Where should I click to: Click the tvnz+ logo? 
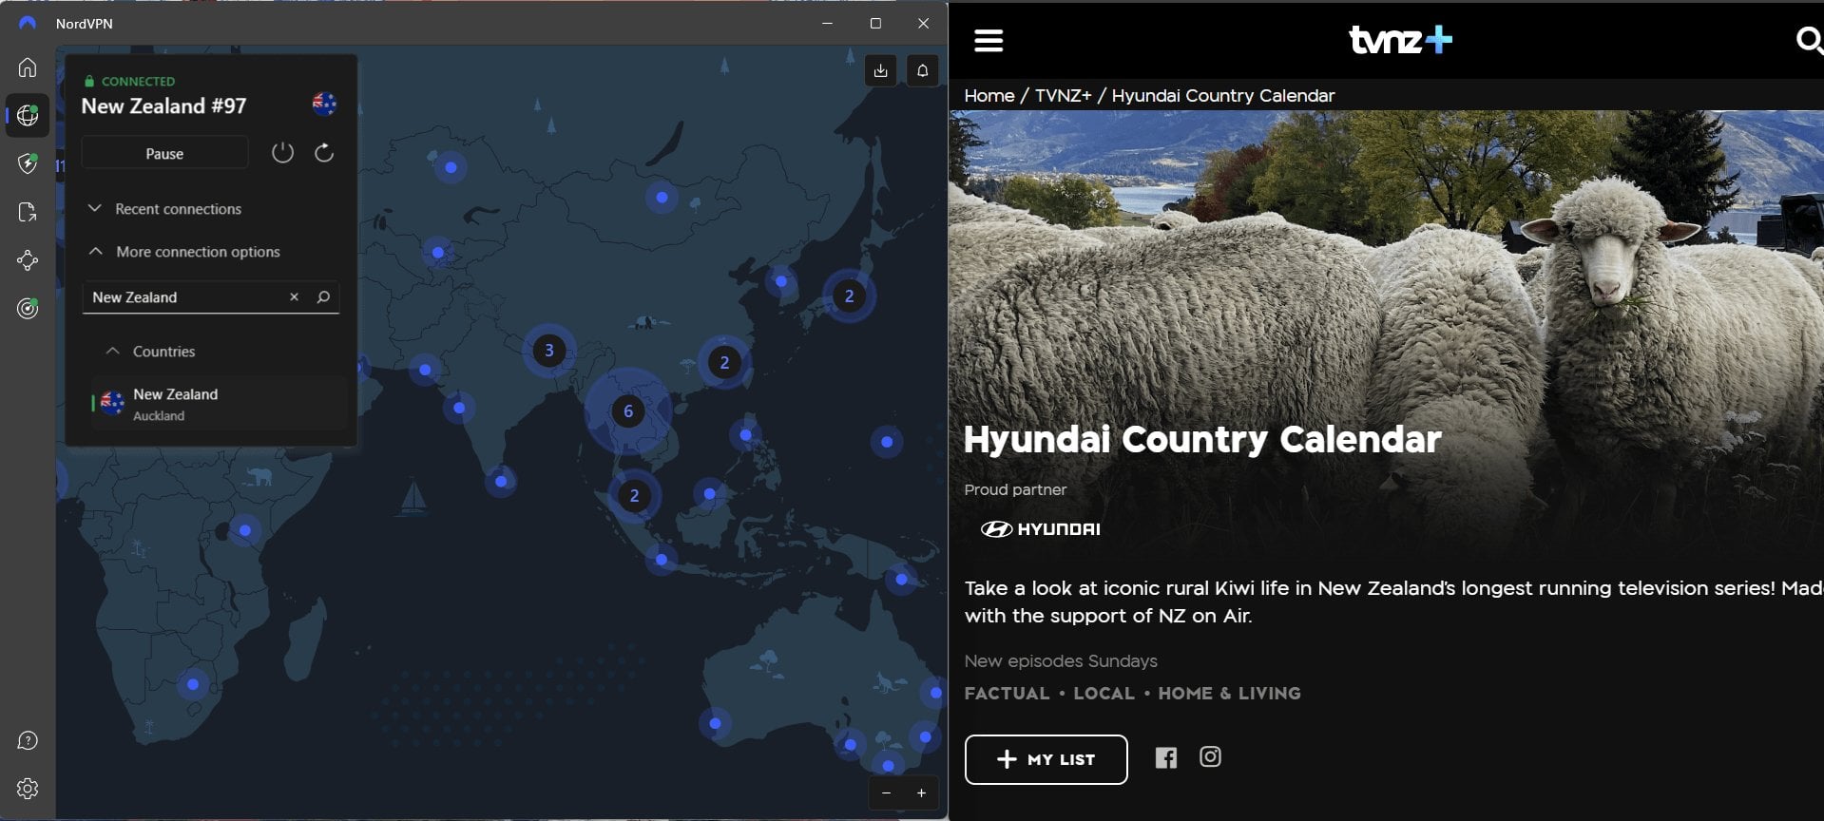[1401, 40]
